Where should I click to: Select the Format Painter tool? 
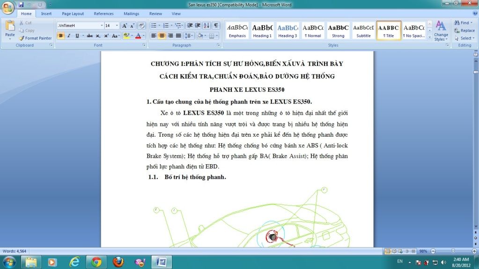(x=35, y=38)
